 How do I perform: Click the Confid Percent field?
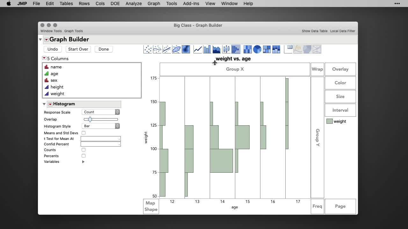(101, 144)
